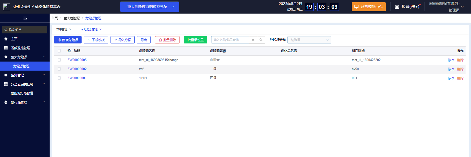The image size is (471, 157).
Task: Collapse the sidebar with the menu fold icon
Action: pos(25,18)
